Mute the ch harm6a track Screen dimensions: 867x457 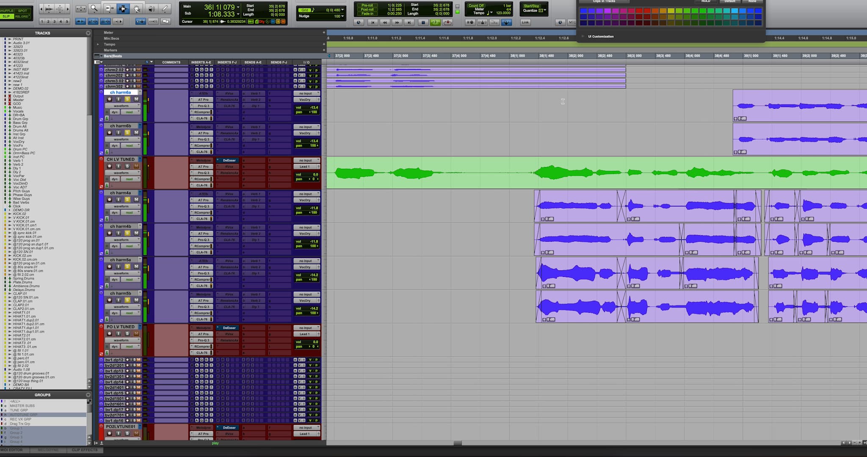pyautogui.click(x=136, y=99)
